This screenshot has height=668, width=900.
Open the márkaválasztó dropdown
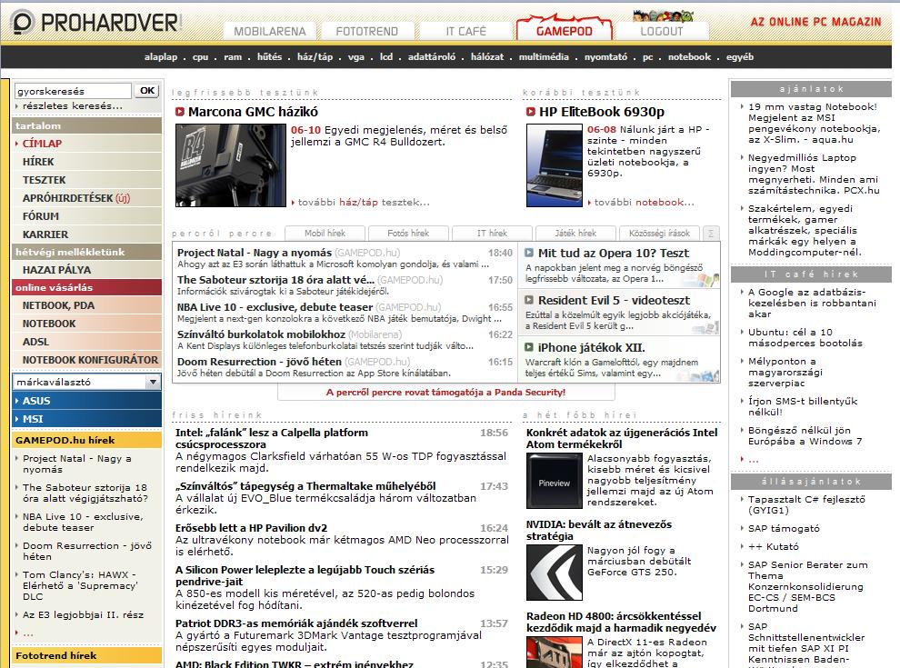click(x=86, y=382)
